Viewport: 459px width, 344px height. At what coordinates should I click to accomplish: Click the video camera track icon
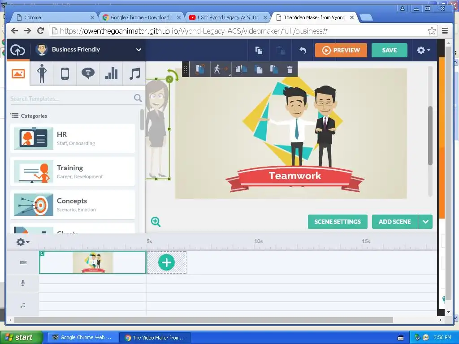tap(23, 262)
